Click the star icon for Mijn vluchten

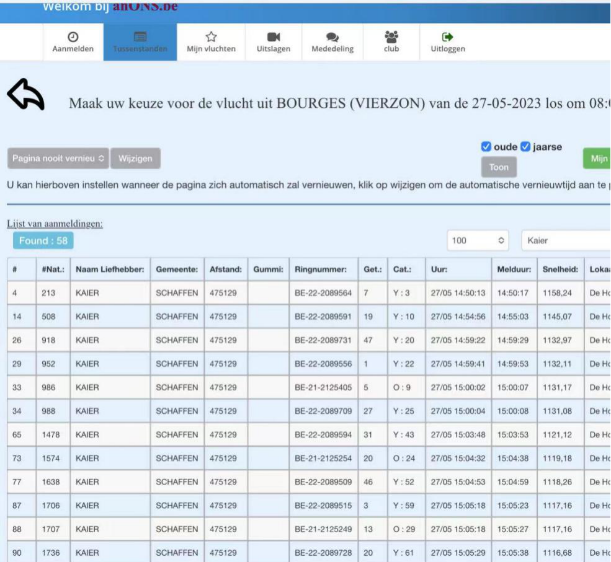click(211, 37)
